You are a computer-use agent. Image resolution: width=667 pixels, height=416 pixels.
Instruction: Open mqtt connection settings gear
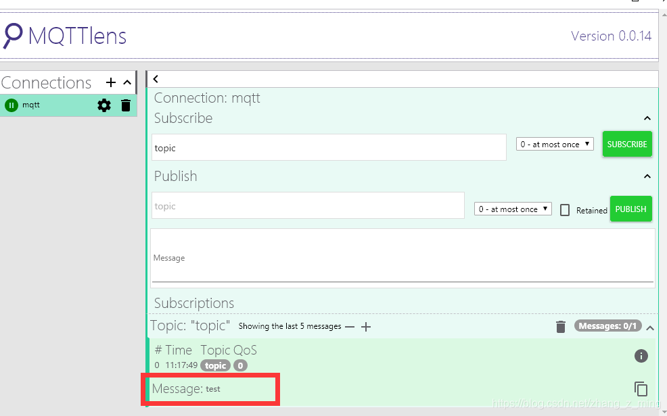coord(104,105)
